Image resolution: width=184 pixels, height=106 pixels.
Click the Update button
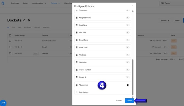click(x=129, y=101)
